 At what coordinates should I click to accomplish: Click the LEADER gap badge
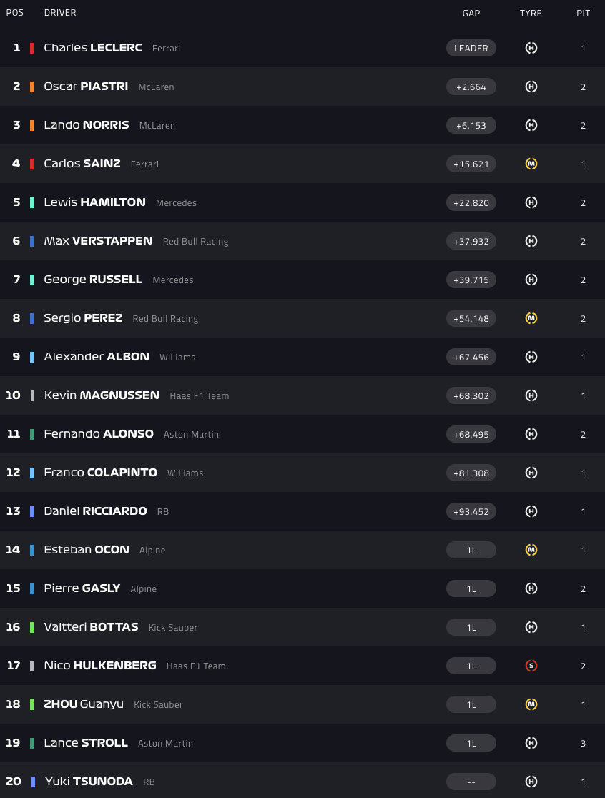click(471, 48)
